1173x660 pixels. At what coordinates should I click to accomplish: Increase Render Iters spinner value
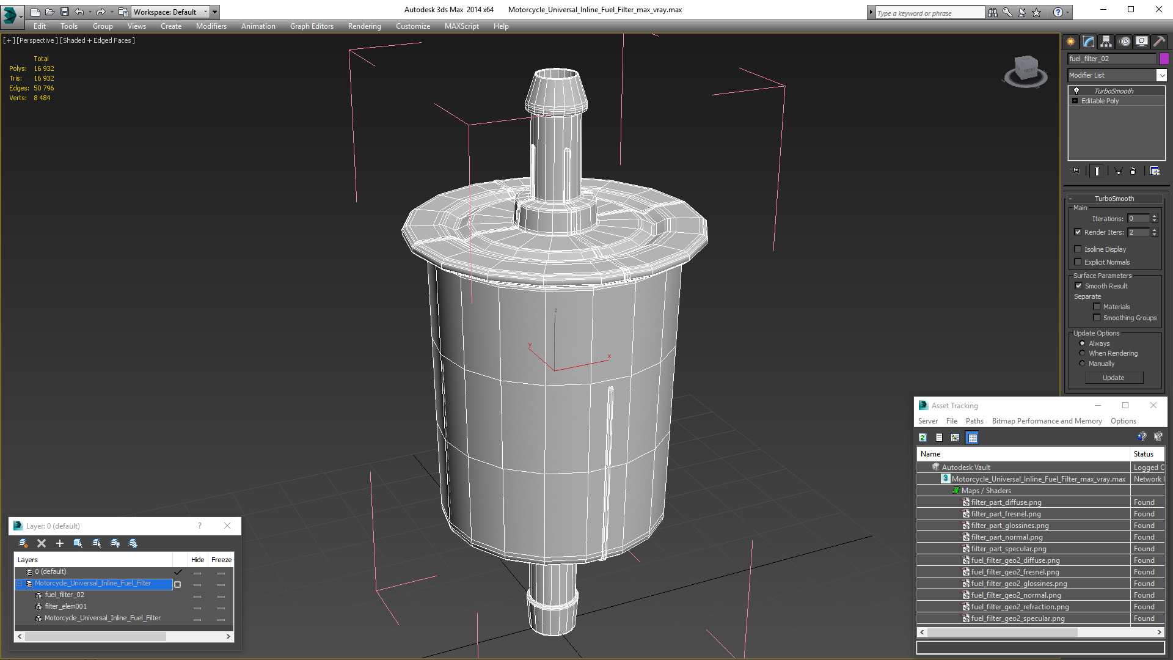tap(1155, 230)
